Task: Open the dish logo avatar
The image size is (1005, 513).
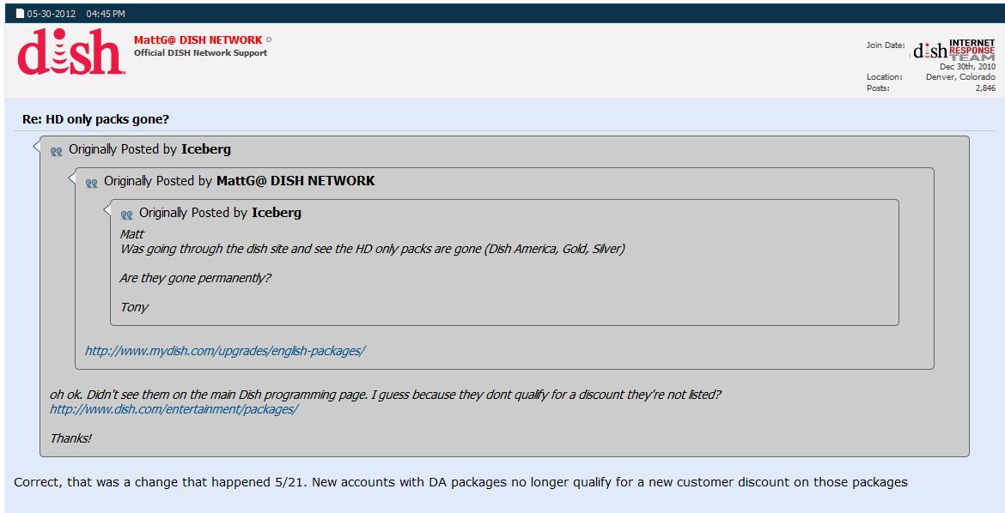Action: [70, 52]
